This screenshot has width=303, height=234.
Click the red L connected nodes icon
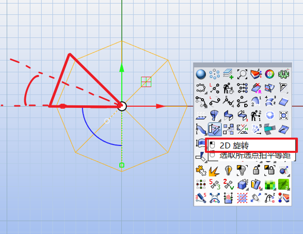click(215, 88)
